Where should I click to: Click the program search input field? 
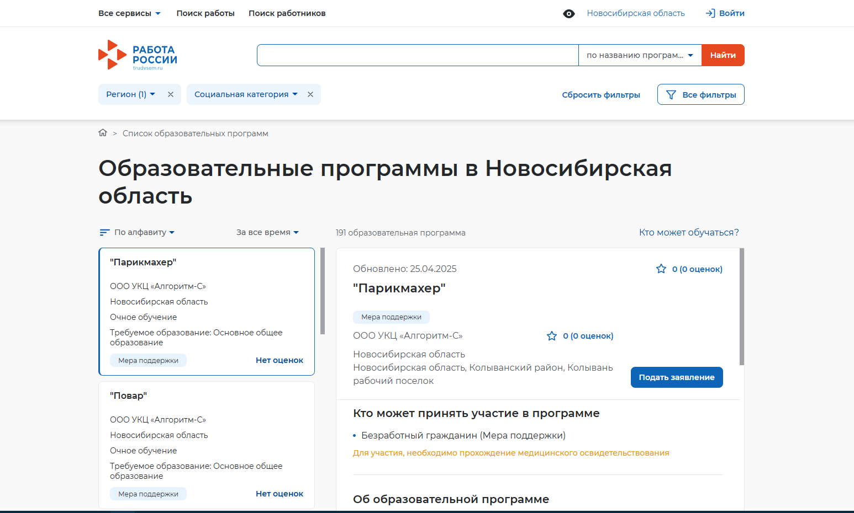417,55
